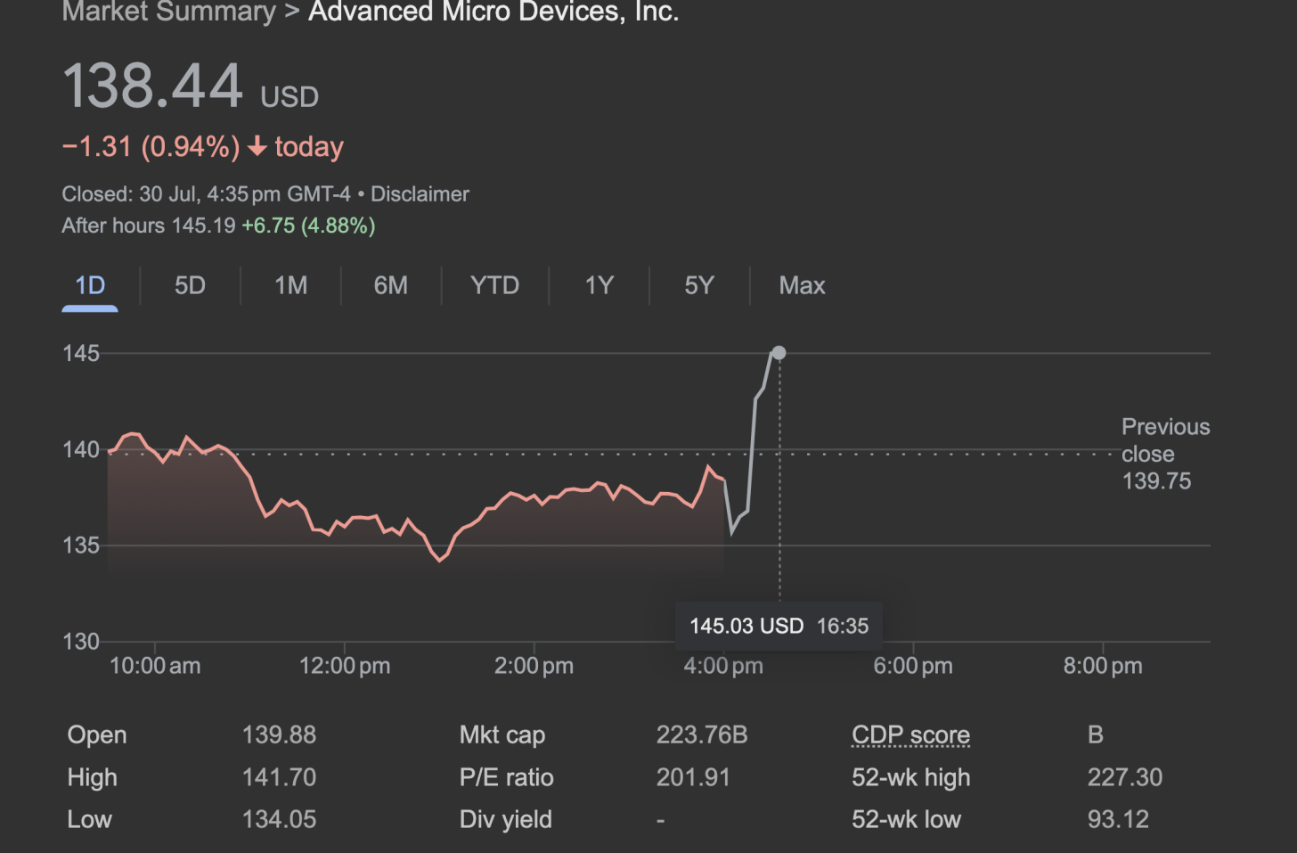Select the YTD tab
The width and height of the screenshot is (1297, 853).
point(494,286)
